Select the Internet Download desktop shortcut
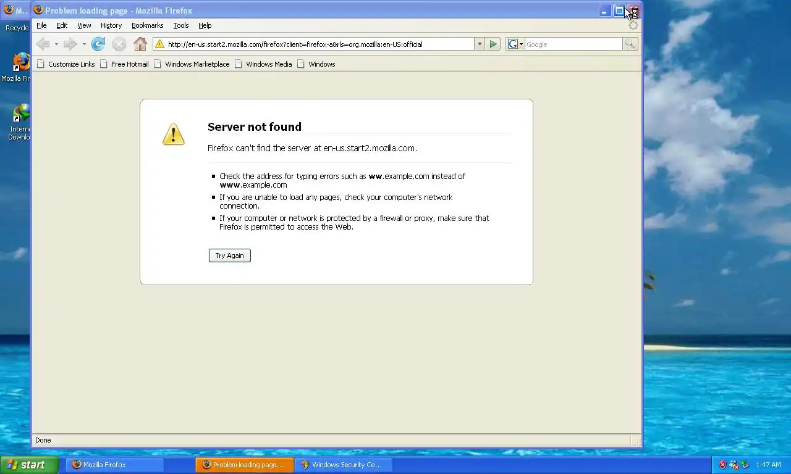 pos(19,122)
